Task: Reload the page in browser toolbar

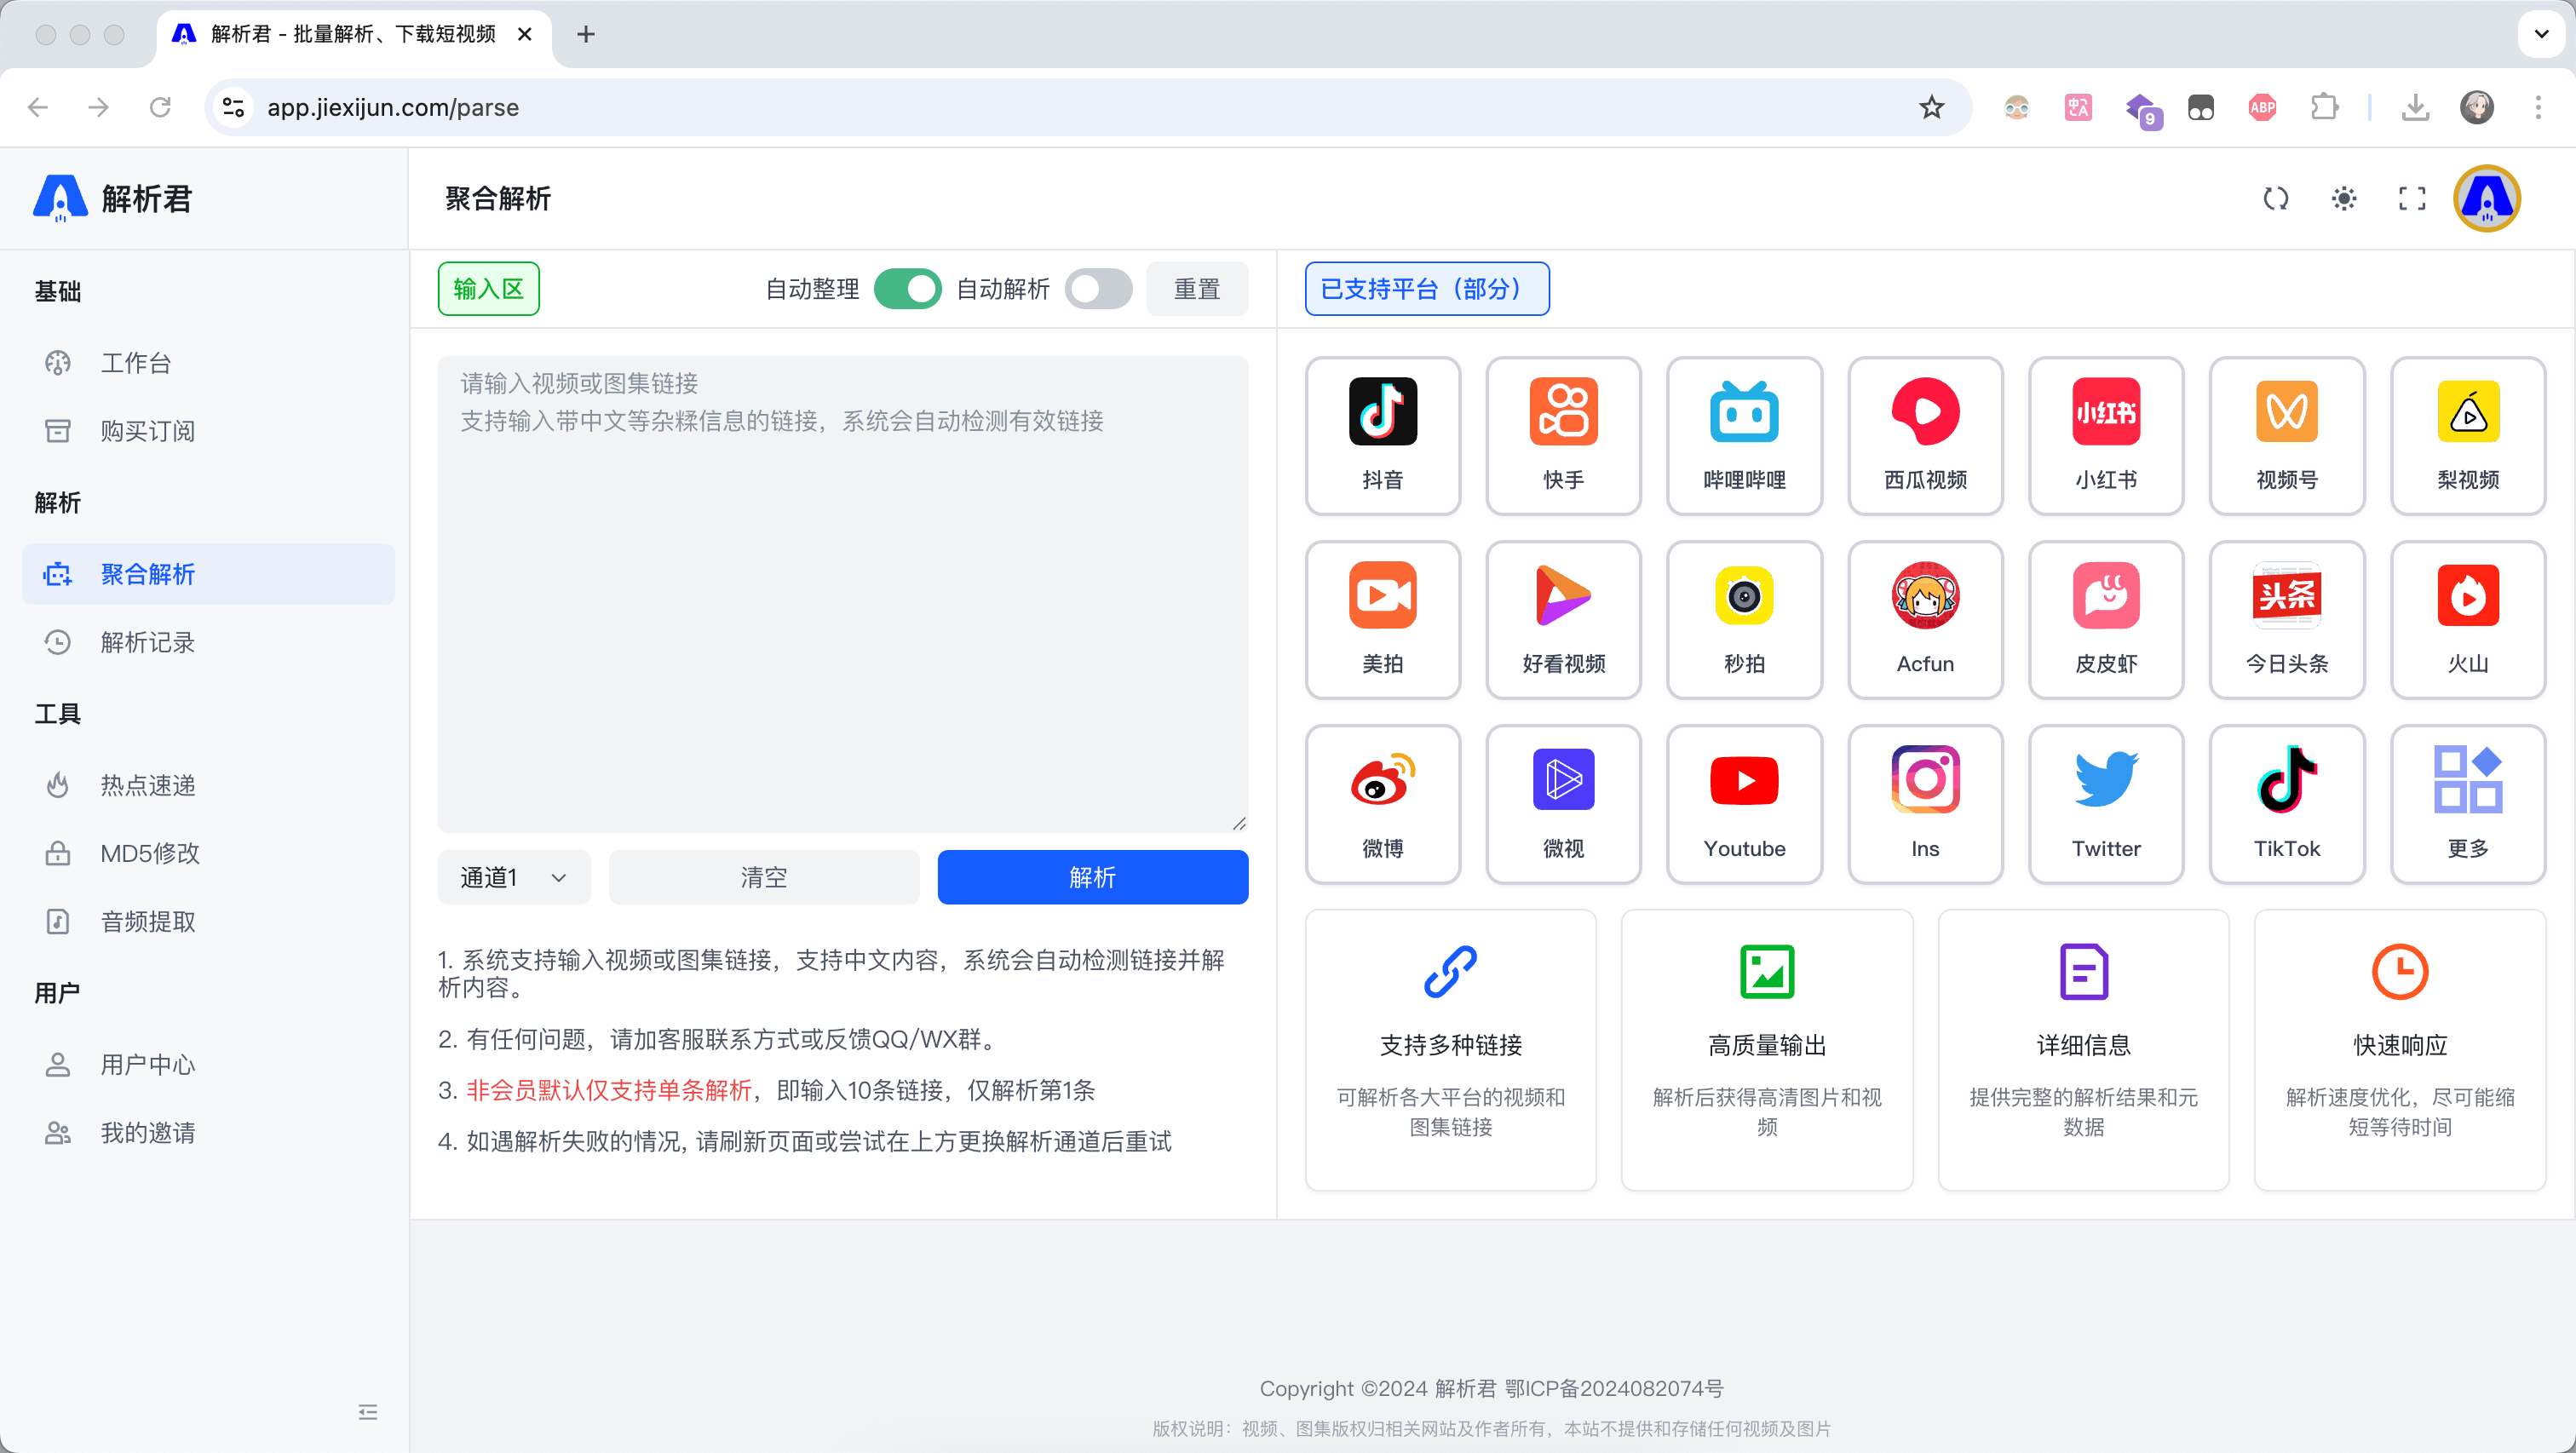Action: 160,107
